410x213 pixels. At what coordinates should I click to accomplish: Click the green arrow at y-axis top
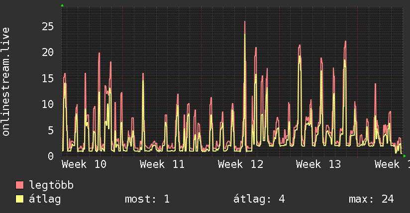click(x=62, y=5)
